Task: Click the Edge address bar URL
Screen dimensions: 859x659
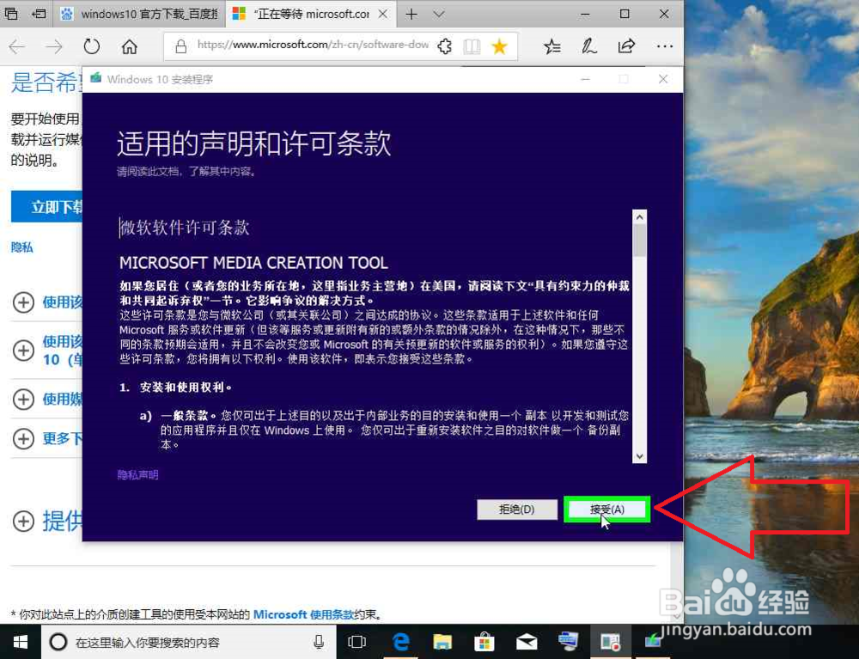Action: tap(313, 45)
